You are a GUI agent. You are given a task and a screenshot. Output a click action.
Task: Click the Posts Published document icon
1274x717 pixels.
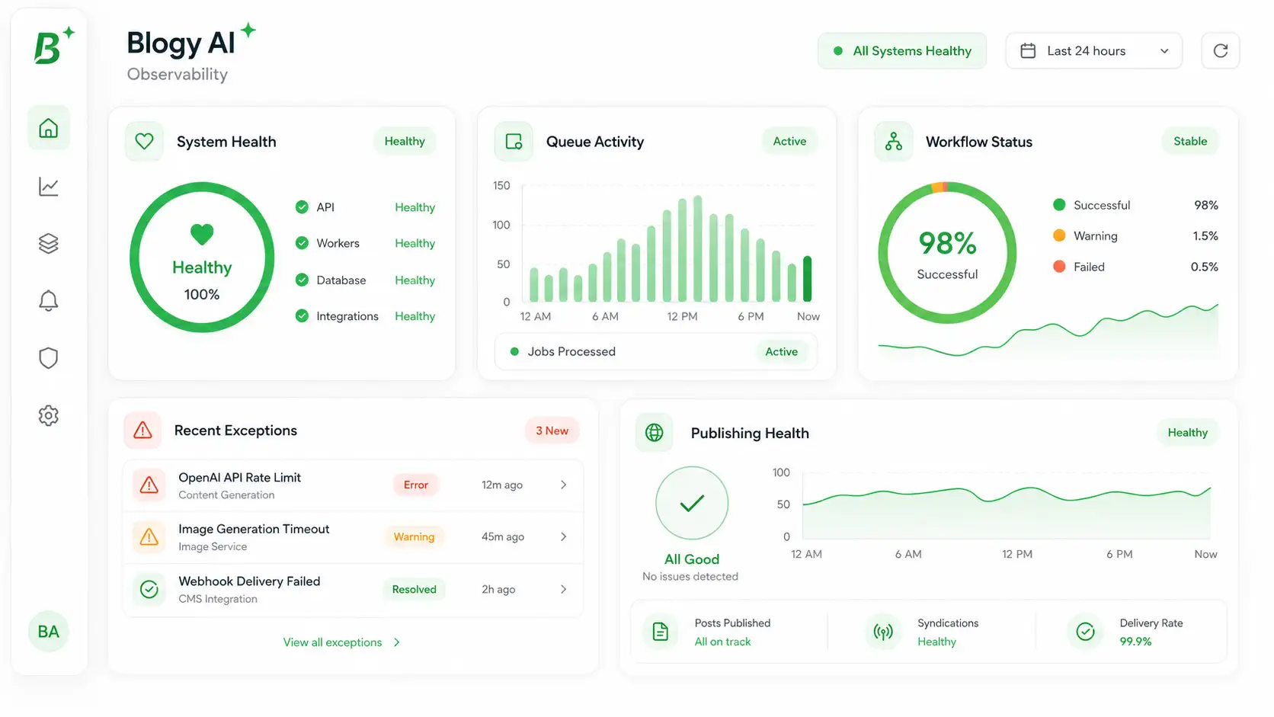(x=661, y=632)
